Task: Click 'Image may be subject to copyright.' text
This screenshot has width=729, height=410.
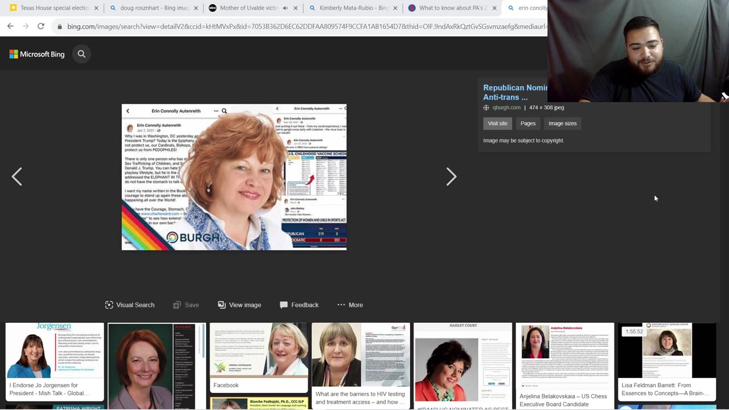Action: [x=523, y=141]
